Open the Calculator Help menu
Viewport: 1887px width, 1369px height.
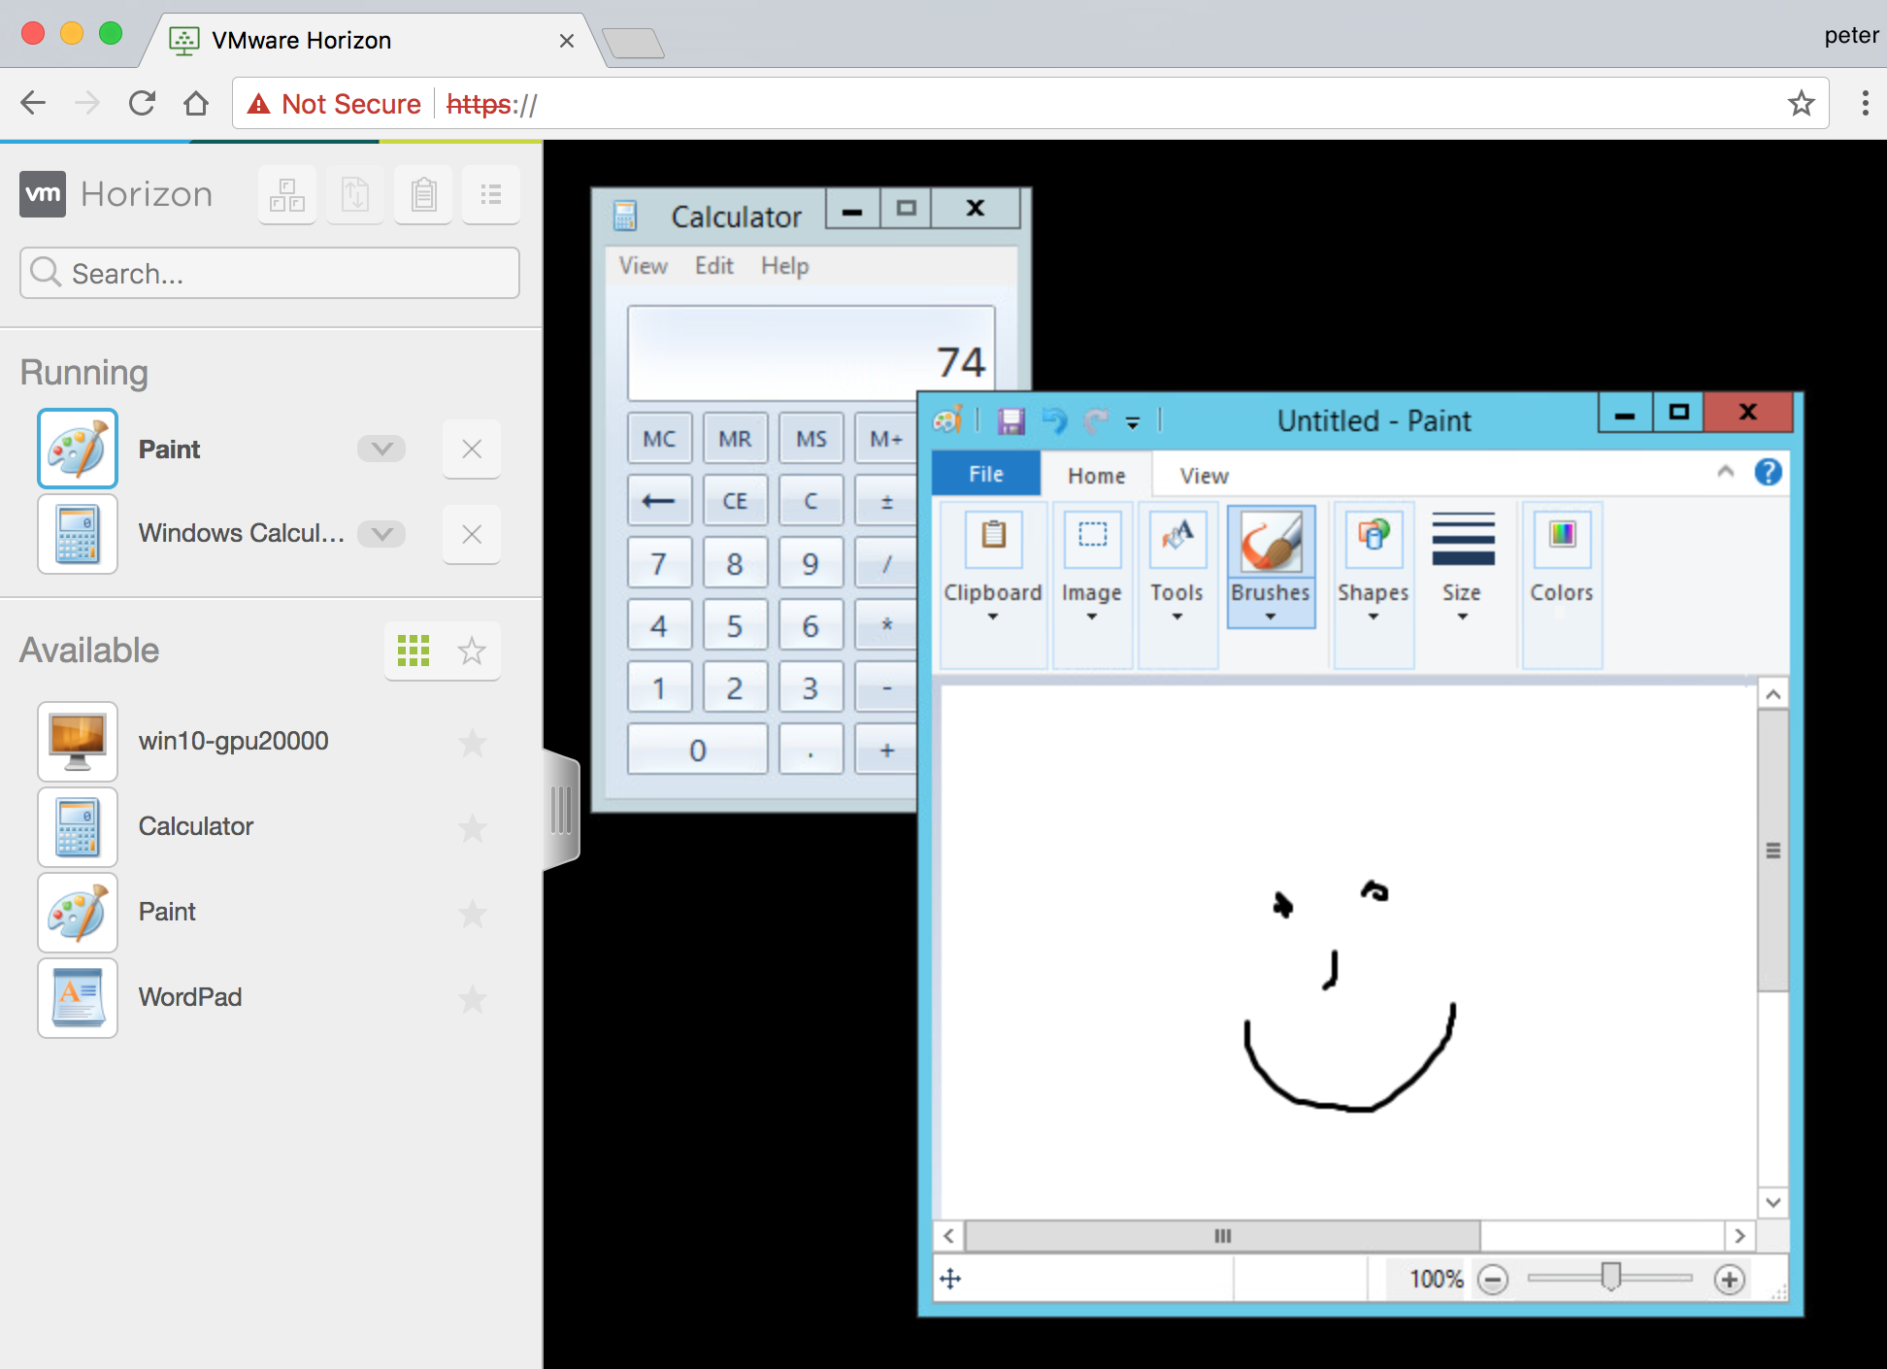[784, 265]
